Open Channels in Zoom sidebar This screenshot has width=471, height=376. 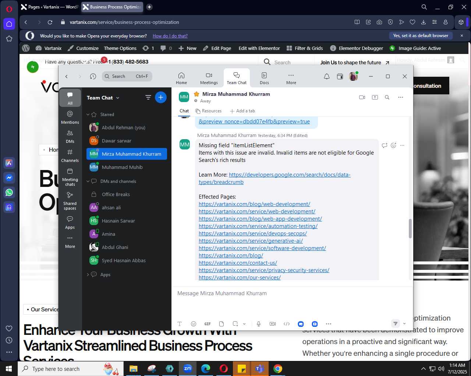click(70, 155)
